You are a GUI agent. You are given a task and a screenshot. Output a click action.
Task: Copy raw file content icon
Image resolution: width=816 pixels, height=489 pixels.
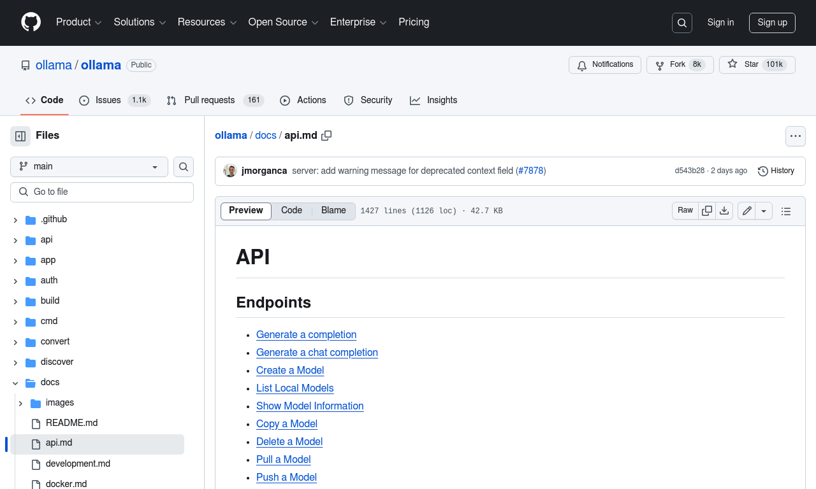coord(707,211)
